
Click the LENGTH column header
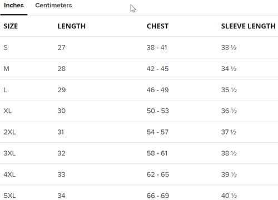pos(72,26)
